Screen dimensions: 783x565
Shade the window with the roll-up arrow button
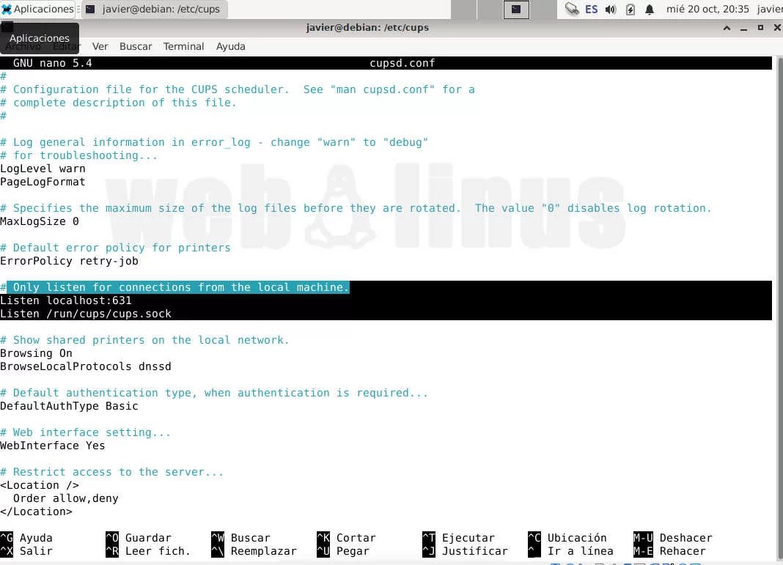(x=727, y=28)
